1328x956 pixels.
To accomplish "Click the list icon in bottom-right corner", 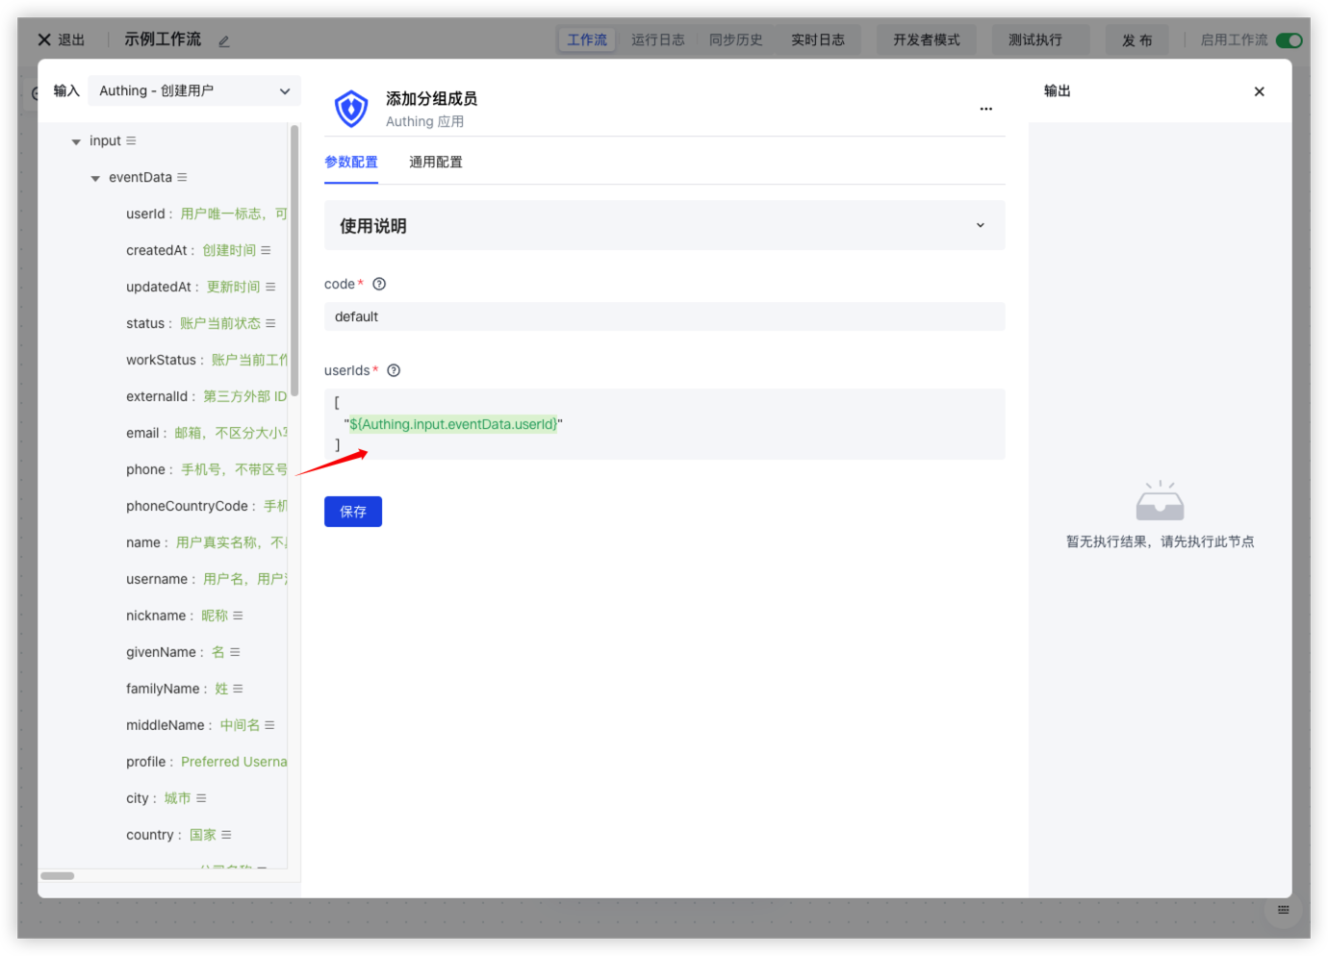I will click(1283, 910).
